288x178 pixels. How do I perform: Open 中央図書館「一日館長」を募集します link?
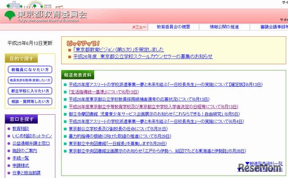[x=117, y=143]
